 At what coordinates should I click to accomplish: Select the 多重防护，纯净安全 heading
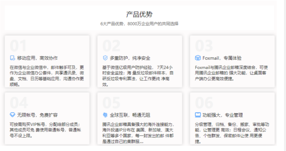[130, 58]
